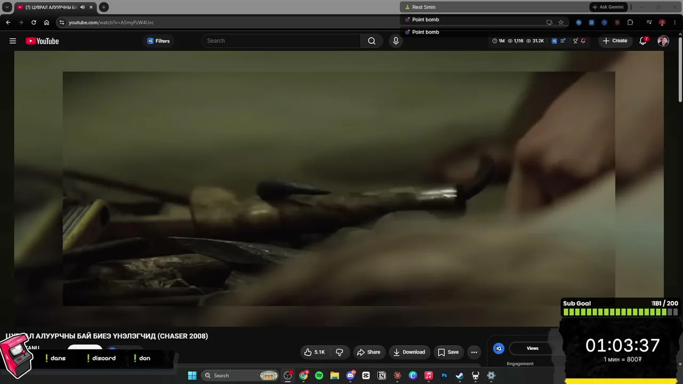Open the trophy icon in YouTube header
This screenshot has width=683, height=384.
tap(575, 41)
